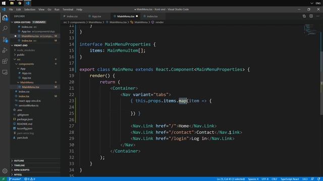
Task: Open the Run menu
Action: pos(57,10)
